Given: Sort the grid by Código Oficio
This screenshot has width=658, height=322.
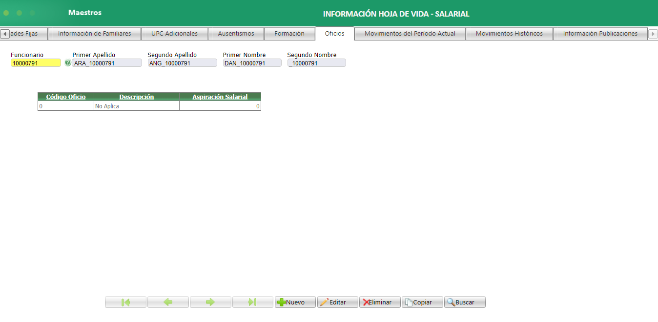Looking at the screenshot, I should (65, 97).
